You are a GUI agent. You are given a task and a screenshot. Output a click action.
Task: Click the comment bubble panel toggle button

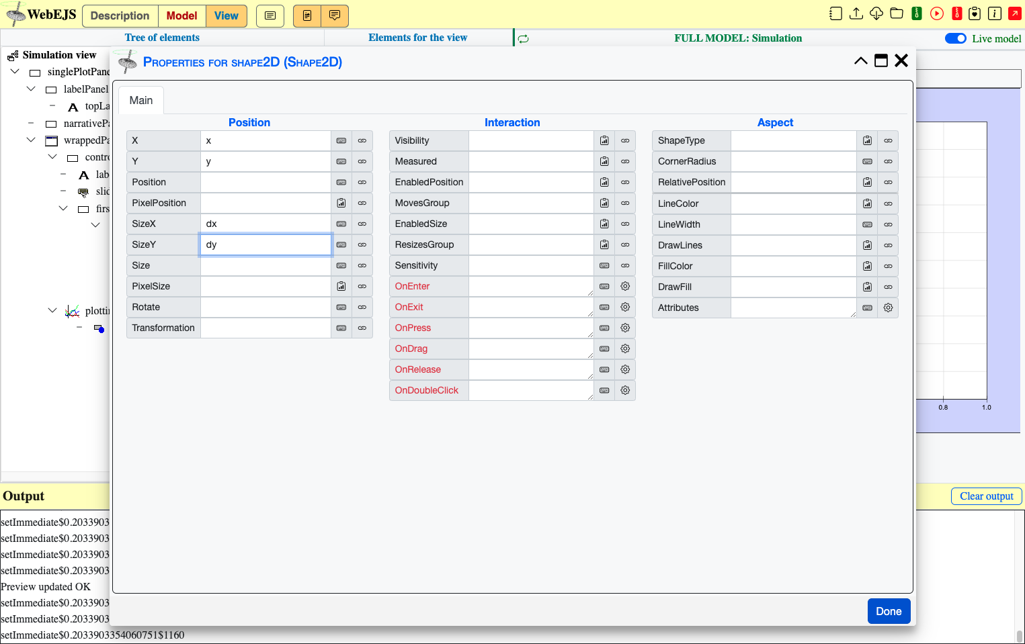[335, 15]
